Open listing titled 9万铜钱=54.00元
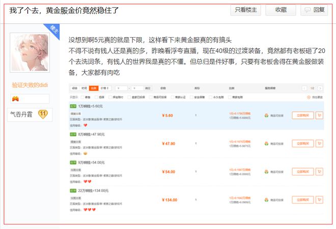Screen dimensions: 336x229 (x=91, y=163)
